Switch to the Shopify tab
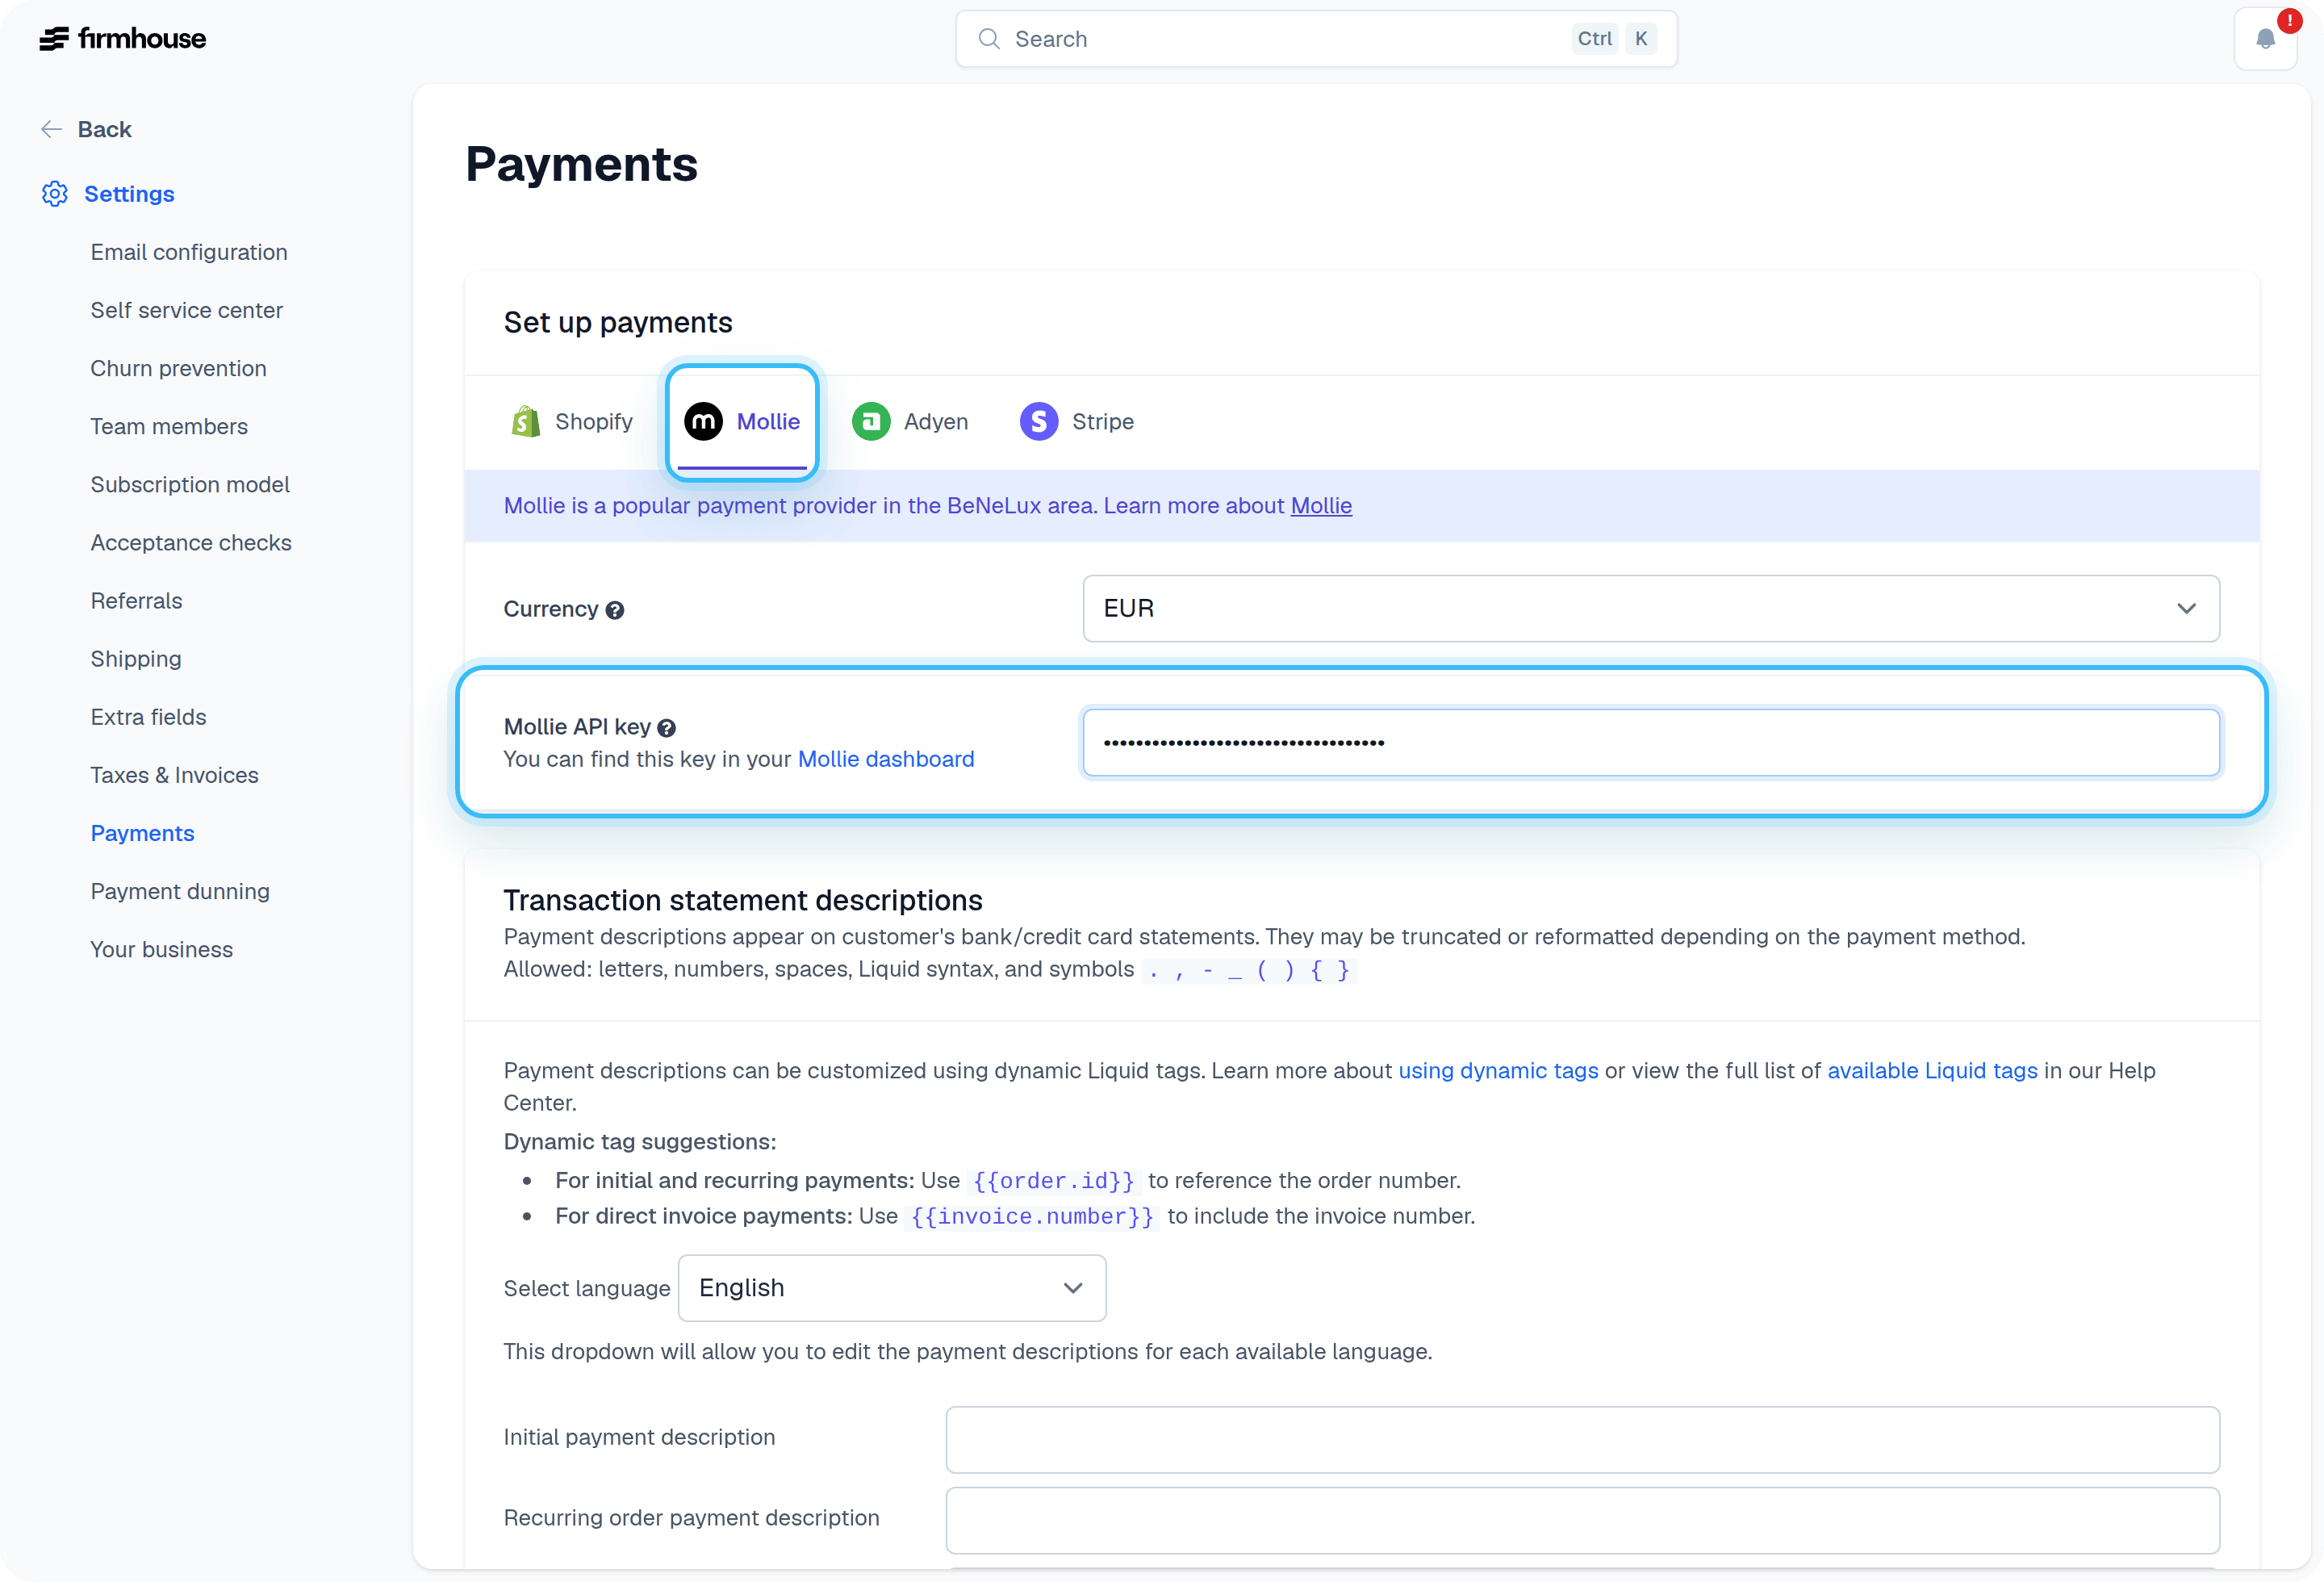This screenshot has width=2324, height=1582. coord(572,422)
